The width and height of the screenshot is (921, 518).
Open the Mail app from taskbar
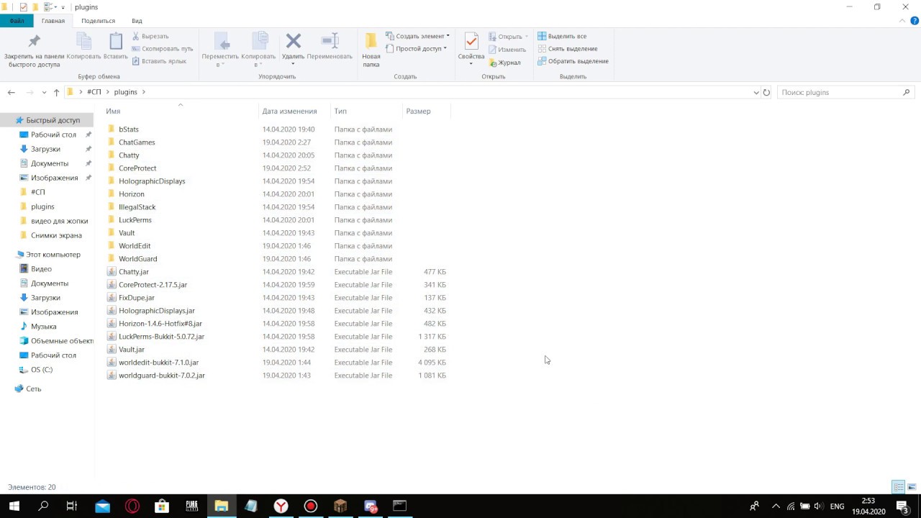click(102, 506)
